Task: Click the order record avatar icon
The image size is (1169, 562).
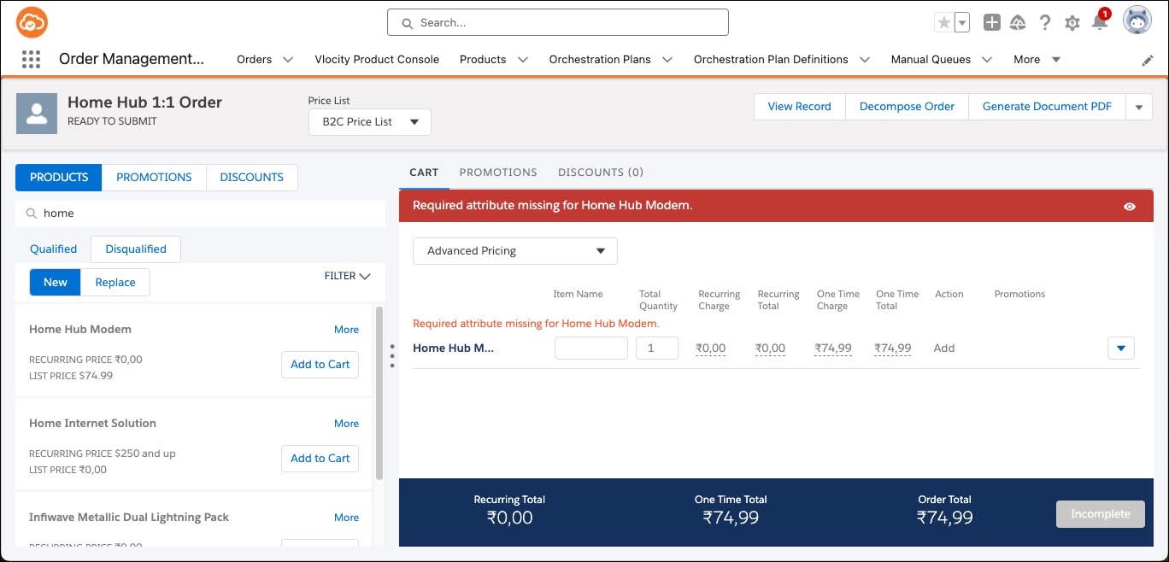Action: point(37,113)
